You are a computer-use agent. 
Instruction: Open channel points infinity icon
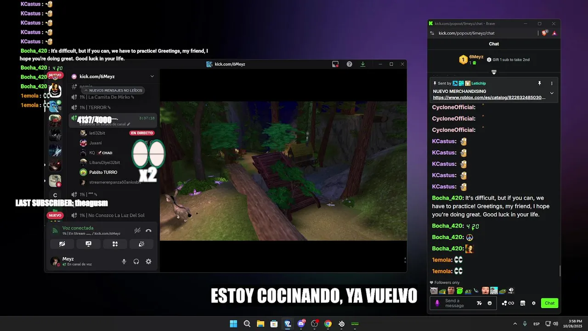(508, 303)
